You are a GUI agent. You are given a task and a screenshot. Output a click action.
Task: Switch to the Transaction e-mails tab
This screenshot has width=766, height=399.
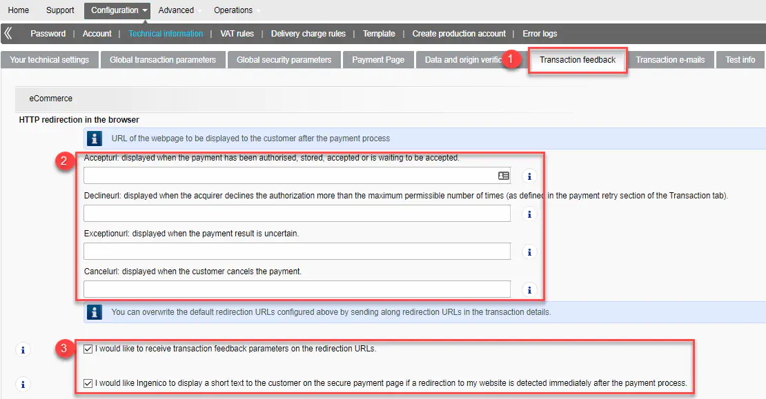point(670,60)
